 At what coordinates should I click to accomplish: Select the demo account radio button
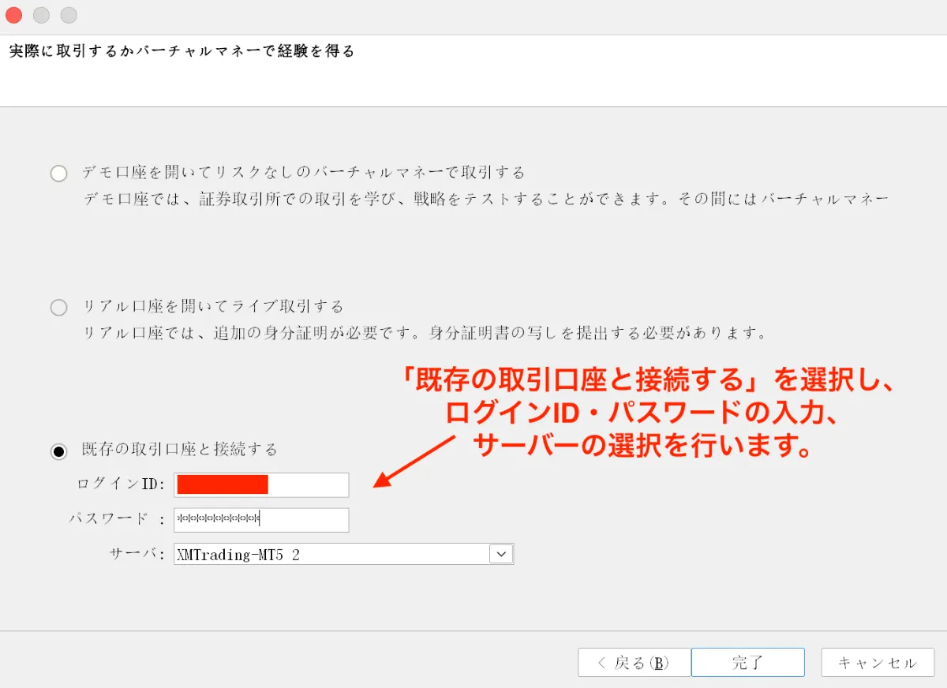[x=58, y=173]
